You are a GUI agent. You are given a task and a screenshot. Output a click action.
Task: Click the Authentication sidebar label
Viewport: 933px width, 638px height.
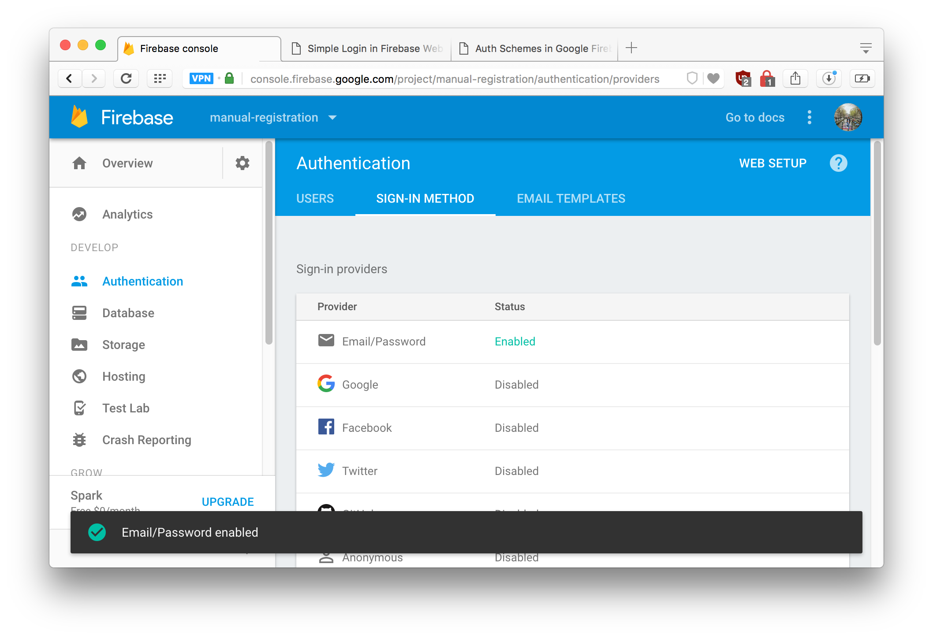click(x=142, y=281)
